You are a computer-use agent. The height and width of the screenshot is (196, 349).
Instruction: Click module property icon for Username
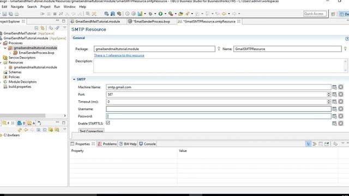coord(334,109)
